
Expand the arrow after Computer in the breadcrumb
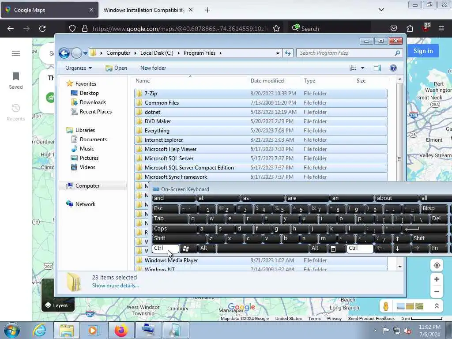tap(135, 53)
